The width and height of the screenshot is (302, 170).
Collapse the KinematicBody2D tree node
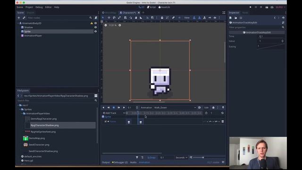tap(18, 23)
